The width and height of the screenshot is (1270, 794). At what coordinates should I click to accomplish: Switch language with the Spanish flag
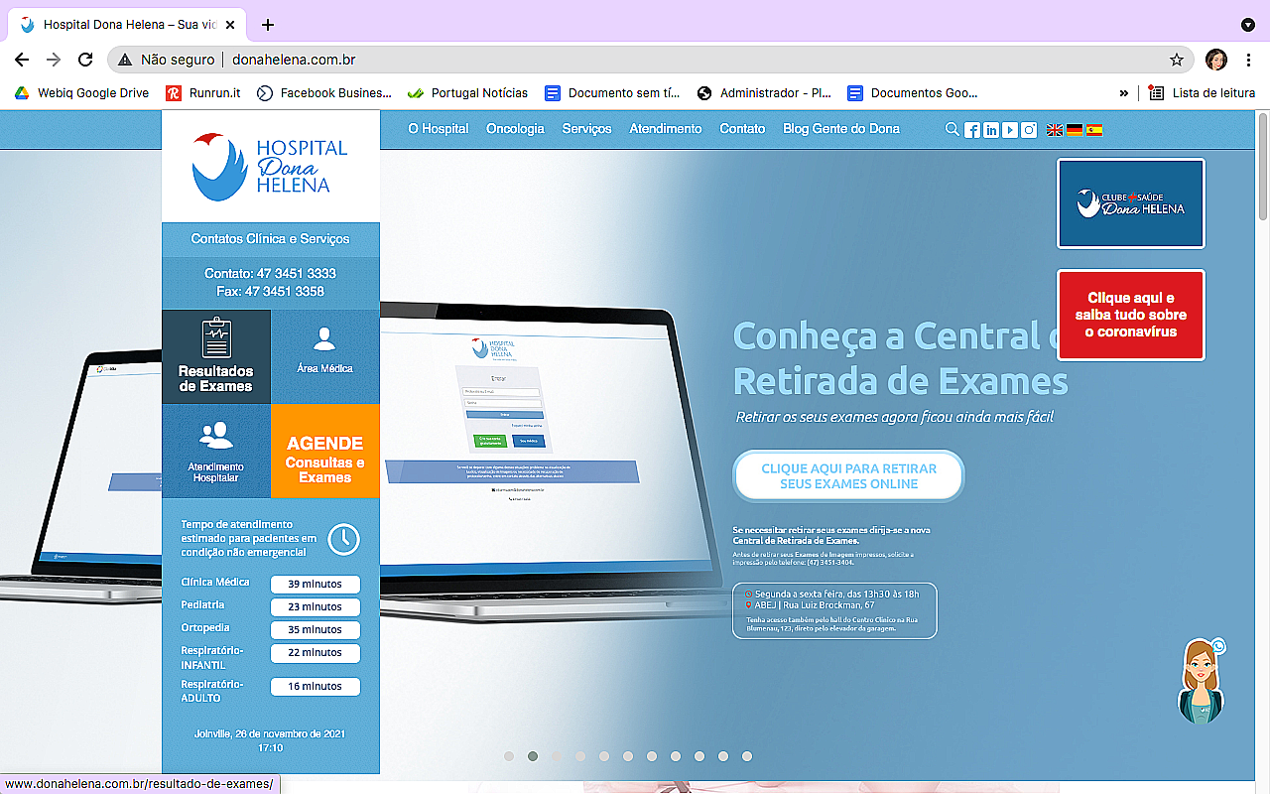click(1094, 130)
